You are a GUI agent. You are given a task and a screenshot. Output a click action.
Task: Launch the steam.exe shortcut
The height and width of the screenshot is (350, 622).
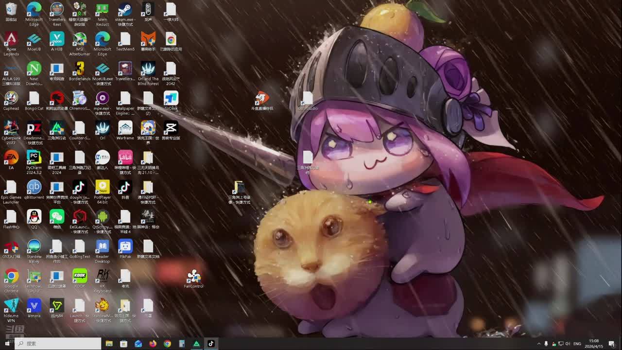[125, 9]
